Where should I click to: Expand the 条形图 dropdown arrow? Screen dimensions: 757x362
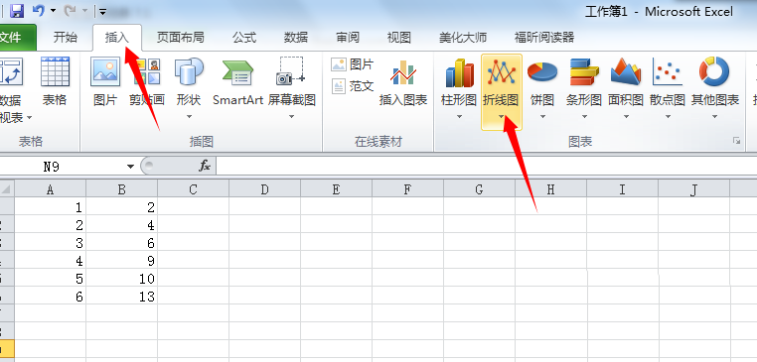584,117
